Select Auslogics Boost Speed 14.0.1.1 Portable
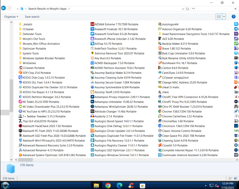This screenshot has width=239, height=189. 117,121
